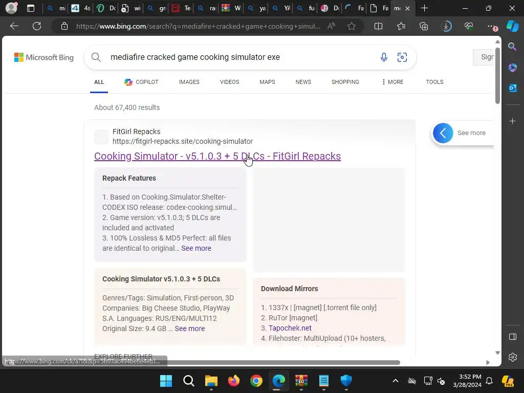Open sidebar settings gear
Viewport: 524px width, 393px height.
click(x=513, y=357)
